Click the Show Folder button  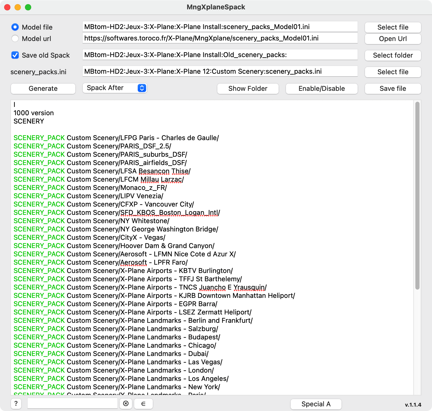248,88
